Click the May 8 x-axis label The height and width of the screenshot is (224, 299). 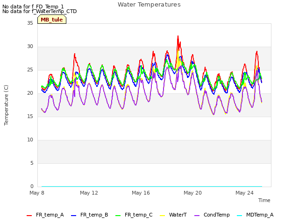point(37,193)
